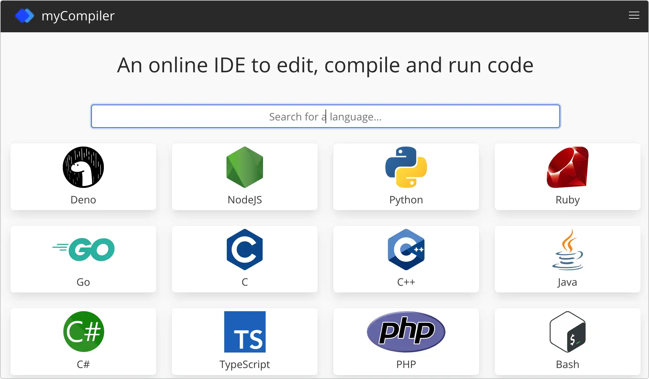Open the Go language logo
Image resolution: width=649 pixels, height=379 pixels.
point(83,250)
